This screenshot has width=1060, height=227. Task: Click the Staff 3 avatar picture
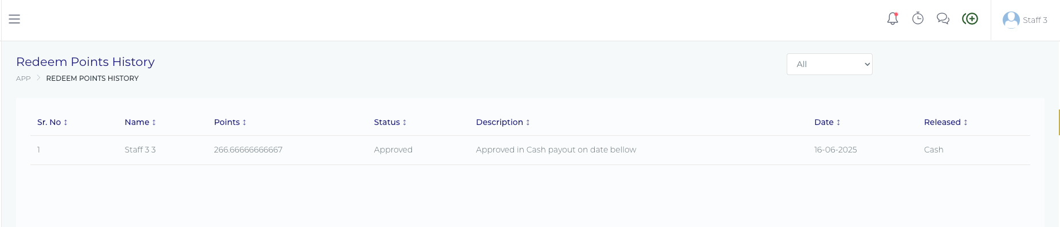click(x=1011, y=19)
